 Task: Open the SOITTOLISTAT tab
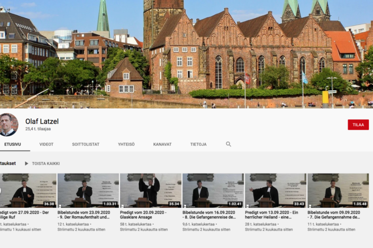click(86, 144)
